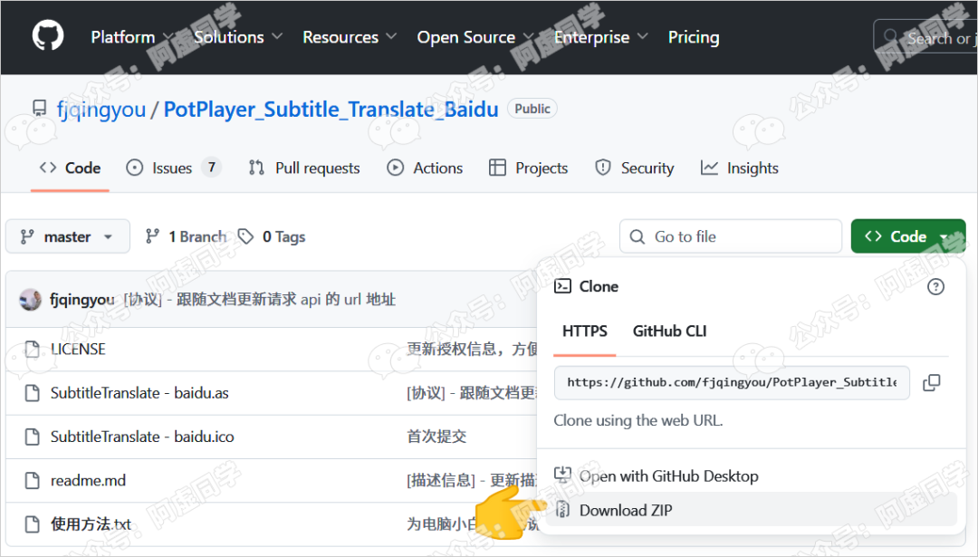The image size is (978, 557).
Task: Switch to the GitHub CLI tab
Action: point(669,331)
